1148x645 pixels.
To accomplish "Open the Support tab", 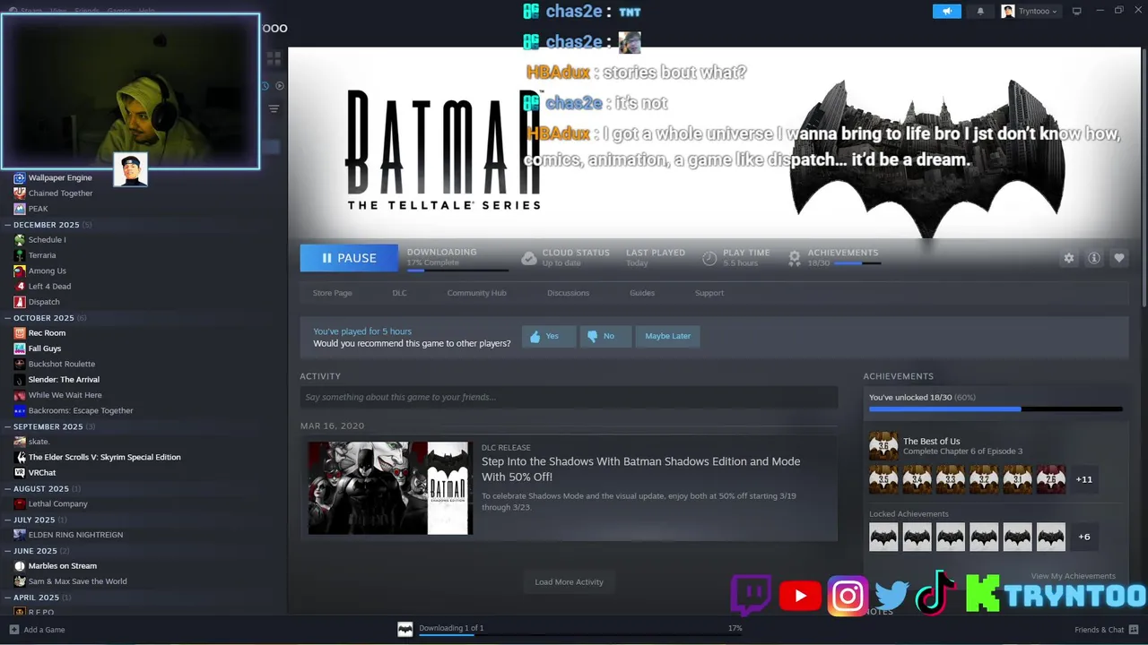I will coord(709,293).
